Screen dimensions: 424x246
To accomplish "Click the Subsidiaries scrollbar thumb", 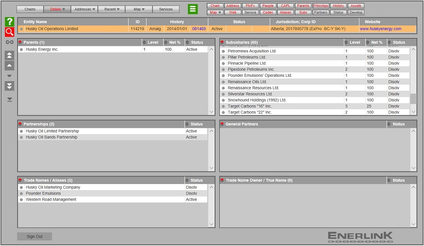I will pyautogui.click(x=413, y=99).
